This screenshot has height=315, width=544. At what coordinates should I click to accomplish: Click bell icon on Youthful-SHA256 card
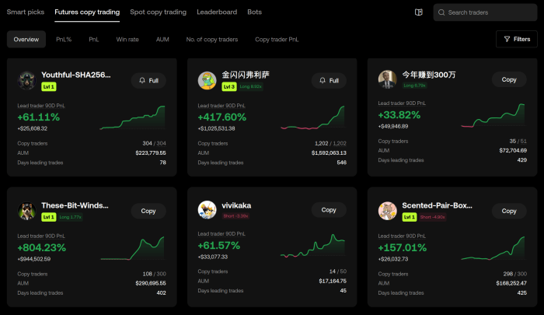pyautogui.click(x=142, y=80)
